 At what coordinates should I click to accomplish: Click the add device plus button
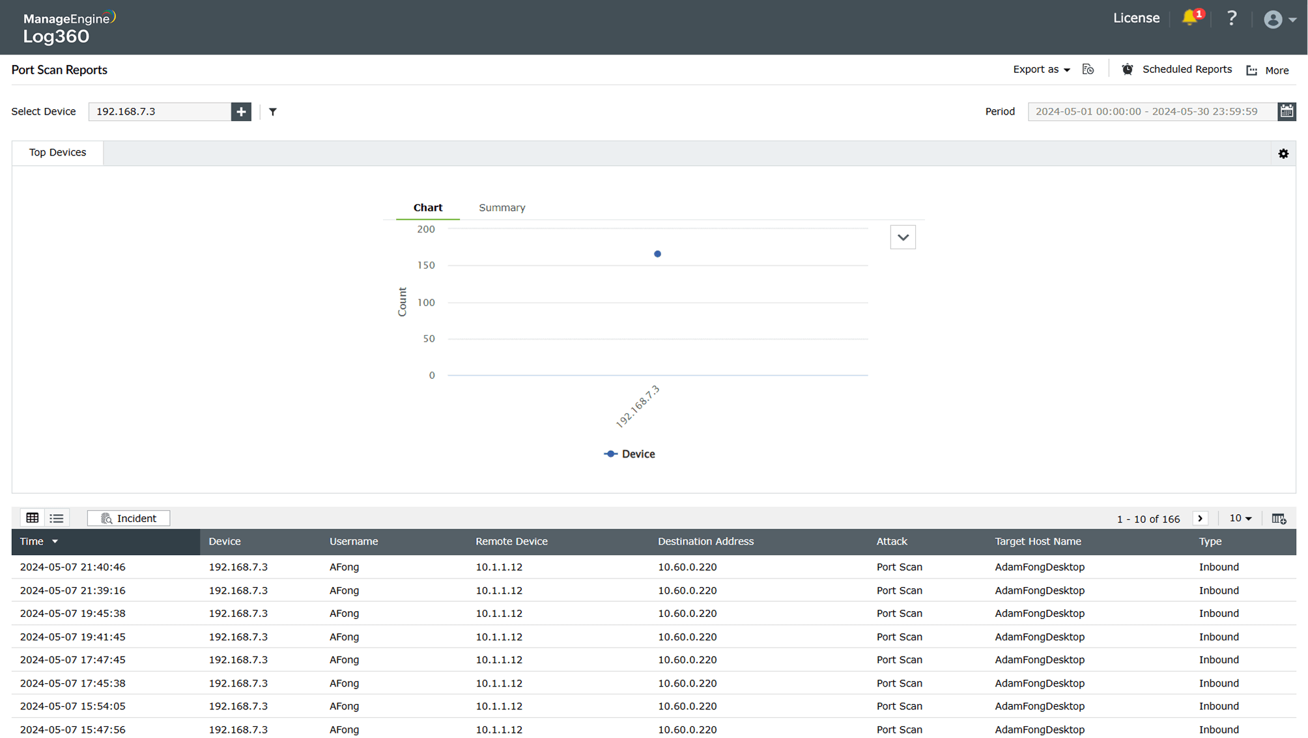(x=241, y=111)
